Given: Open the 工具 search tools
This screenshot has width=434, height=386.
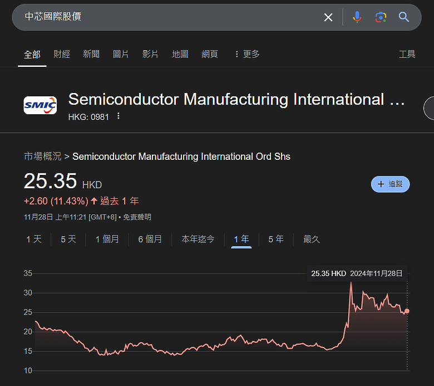Looking at the screenshot, I should point(407,54).
